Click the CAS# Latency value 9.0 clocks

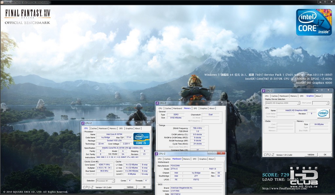[x=197, y=134]
